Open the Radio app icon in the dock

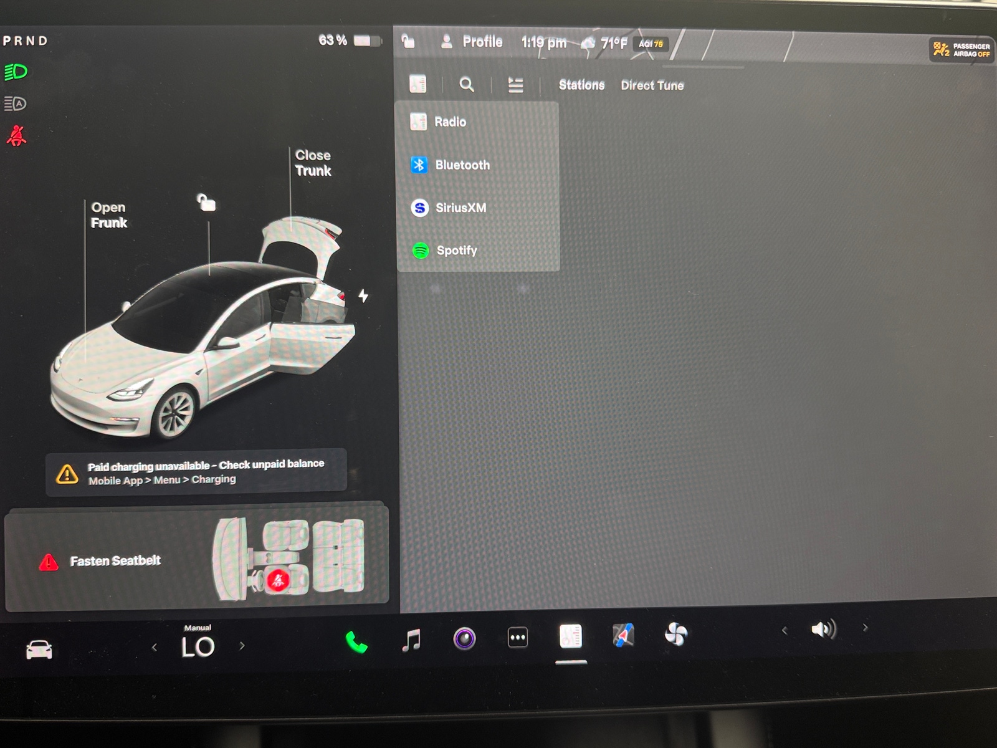[570, 636]
